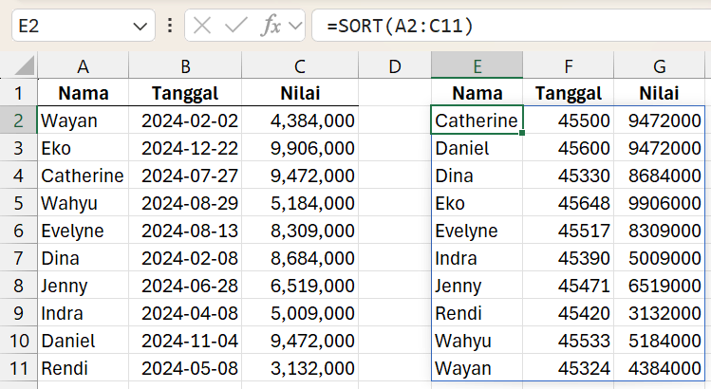Select column D header
The height and width of the screenshot is (389, 711).
point(395,66)
